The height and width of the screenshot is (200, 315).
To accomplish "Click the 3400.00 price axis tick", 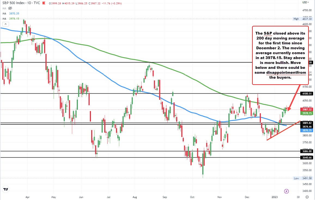I will pyautogui.click(x=307, y=191).
